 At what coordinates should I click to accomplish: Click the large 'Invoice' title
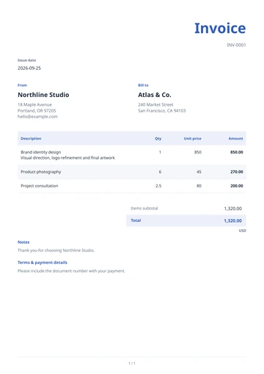pyautogui.click(x=220, y=28)
